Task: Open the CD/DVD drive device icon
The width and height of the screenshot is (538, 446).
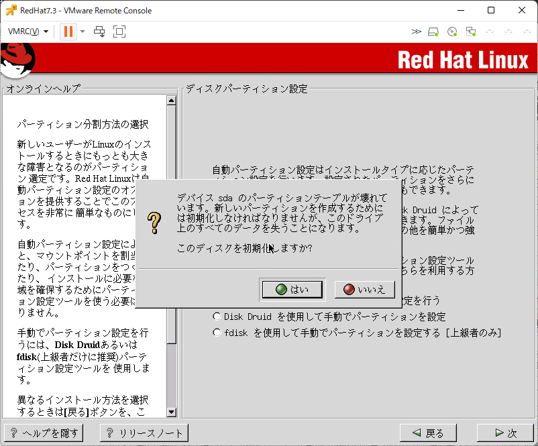Action: 452,32
